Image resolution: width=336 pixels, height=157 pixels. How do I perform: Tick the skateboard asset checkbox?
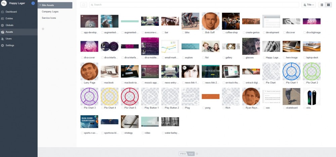click(284, 108)
